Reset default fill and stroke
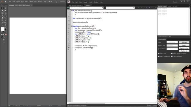 click(x=1, y=32)
